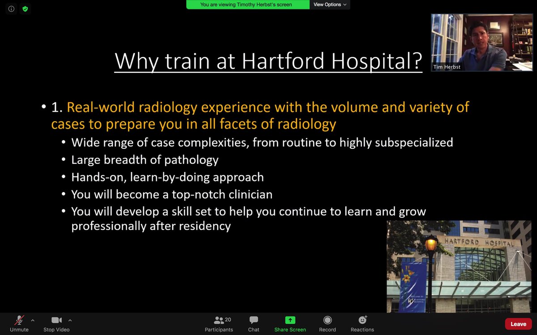Open the View Options dropdown
The image size is (537, 335).
(330, 4)
